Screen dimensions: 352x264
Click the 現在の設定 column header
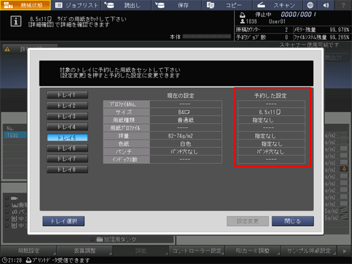[180, 96]
